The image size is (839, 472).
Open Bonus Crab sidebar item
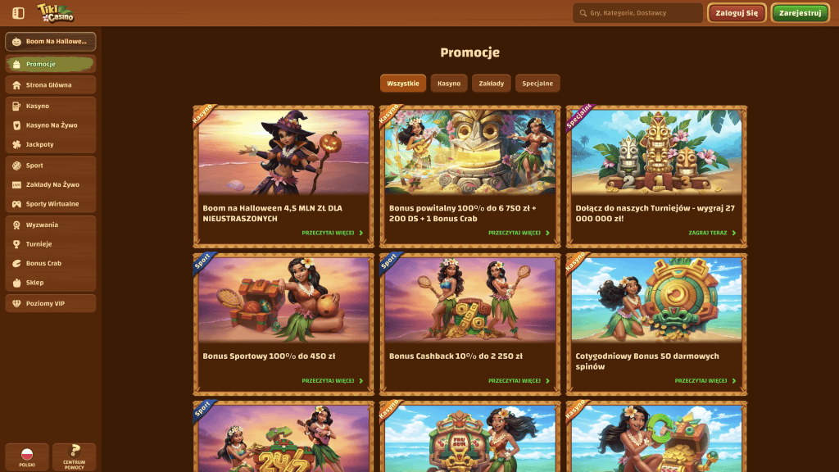(50, 263)
